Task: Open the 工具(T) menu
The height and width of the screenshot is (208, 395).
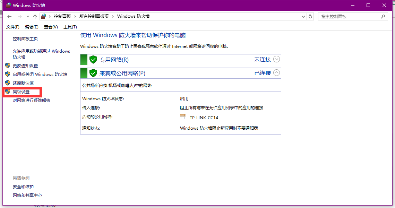Action: tap(70, 27)
